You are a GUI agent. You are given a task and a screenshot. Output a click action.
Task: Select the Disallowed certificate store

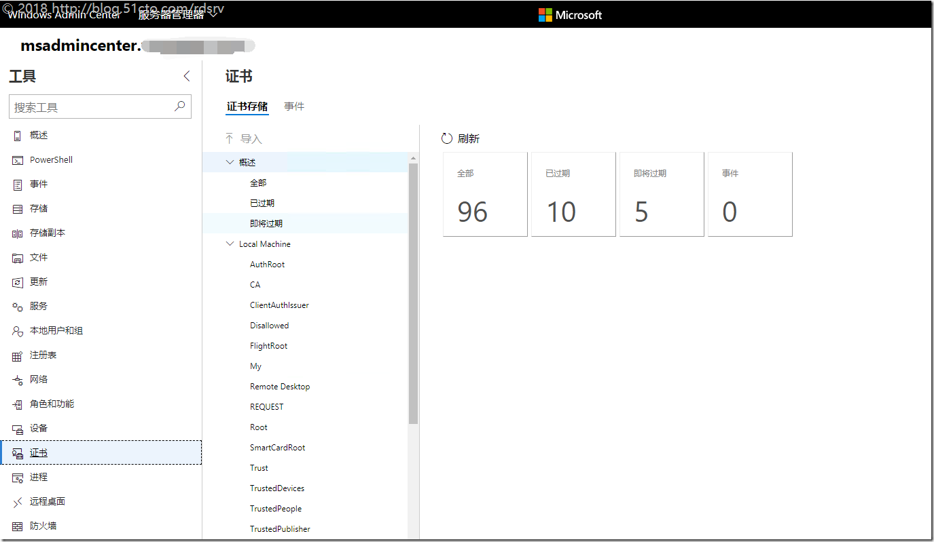[269, 325]
